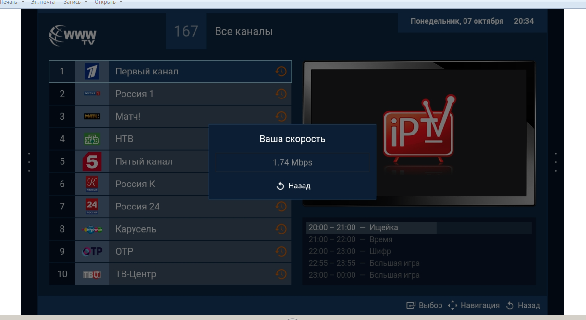Select the Россия 24 channel name

point(137,207)
